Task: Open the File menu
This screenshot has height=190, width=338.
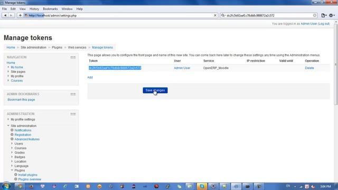Action: point(5,9)
